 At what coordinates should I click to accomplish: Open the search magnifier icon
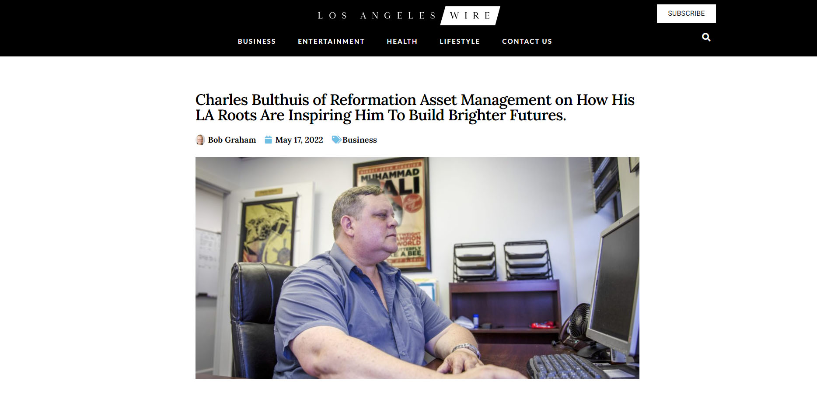point(706,37)
